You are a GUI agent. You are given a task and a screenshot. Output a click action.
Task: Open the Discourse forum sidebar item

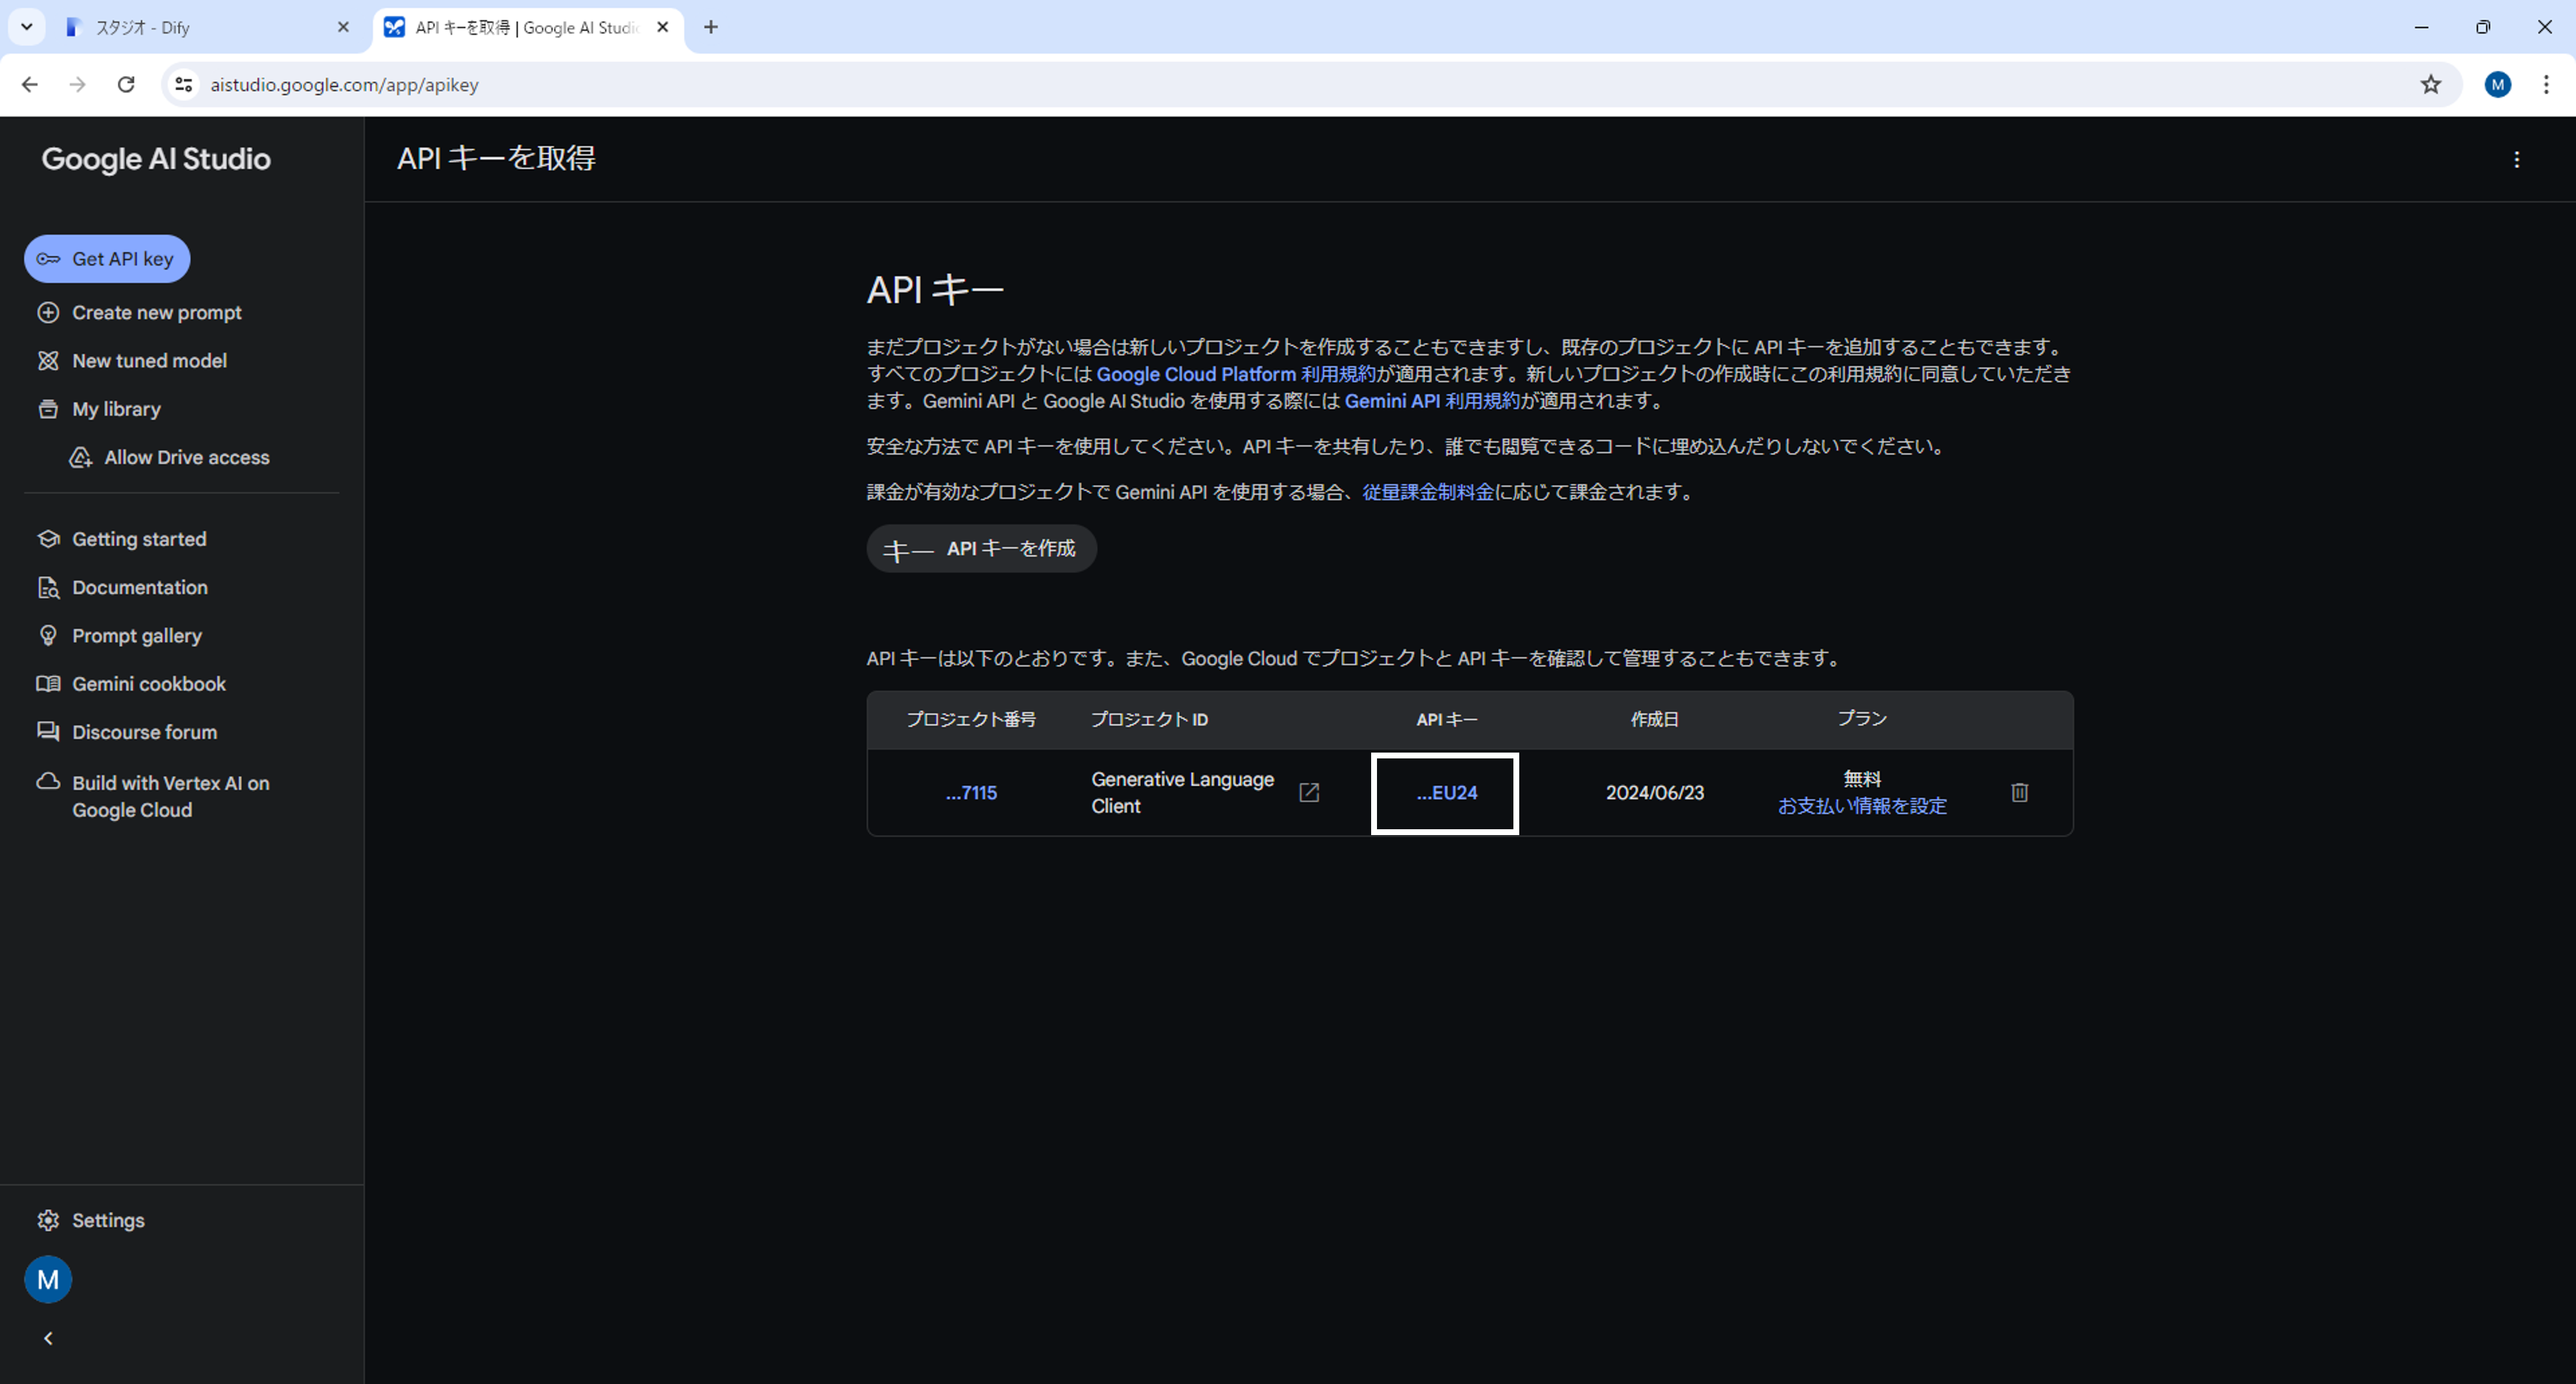144,733
